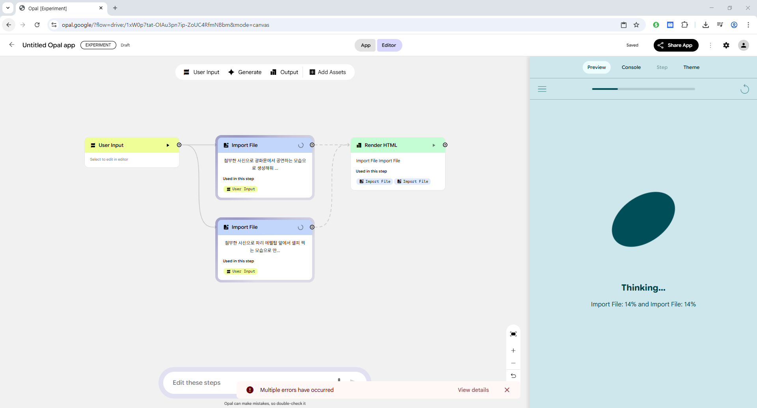Zoom in on the canvas
The height and width of the screenshot is (408, 757).
click(x=513, y=351)
